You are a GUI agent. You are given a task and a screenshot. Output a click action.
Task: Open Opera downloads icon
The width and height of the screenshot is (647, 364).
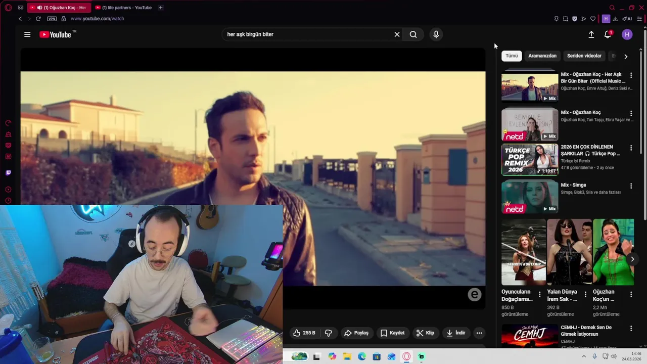(615, 19)
